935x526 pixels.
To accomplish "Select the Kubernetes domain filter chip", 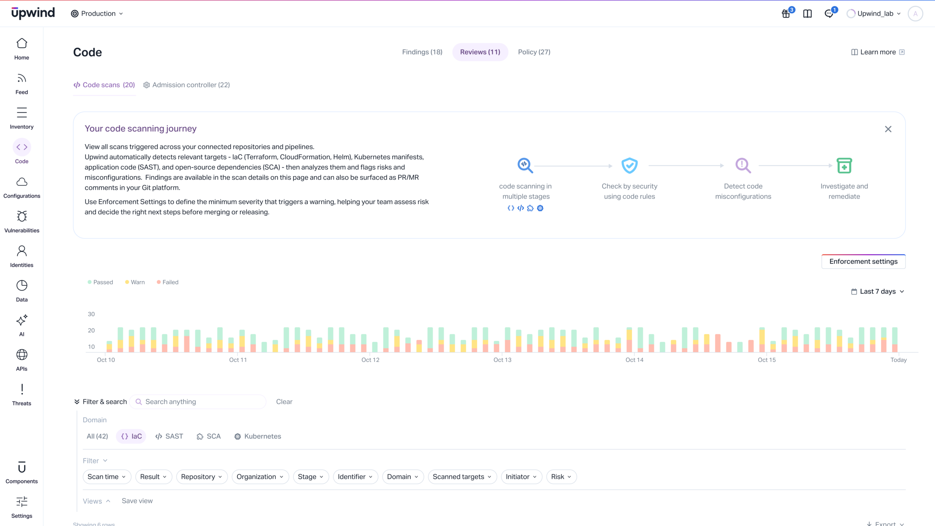I will coord(258,436).
